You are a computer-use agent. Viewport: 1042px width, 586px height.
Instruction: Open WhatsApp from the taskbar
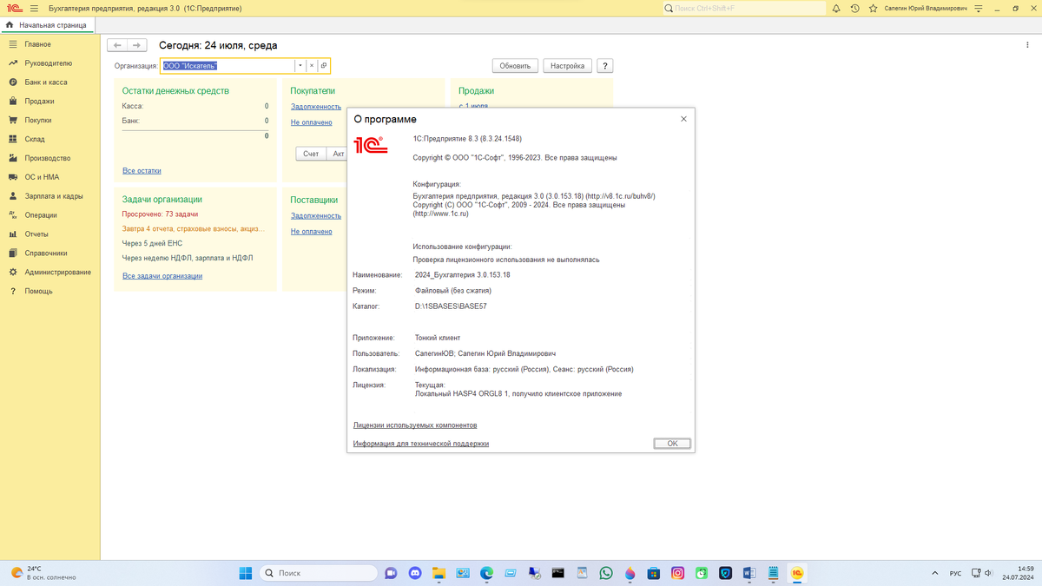pyautogui.click(x=606, y=573)
